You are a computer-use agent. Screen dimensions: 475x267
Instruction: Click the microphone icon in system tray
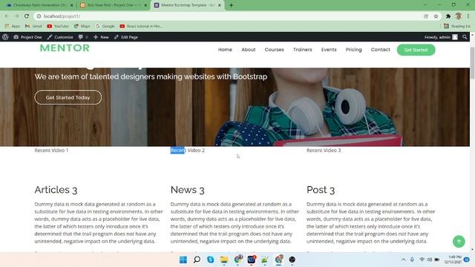click(412, 260)
